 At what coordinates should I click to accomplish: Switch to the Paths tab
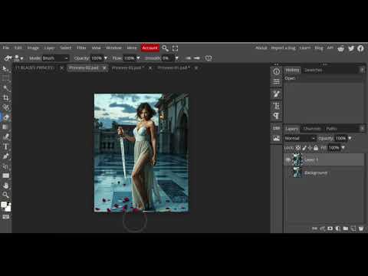331,129
